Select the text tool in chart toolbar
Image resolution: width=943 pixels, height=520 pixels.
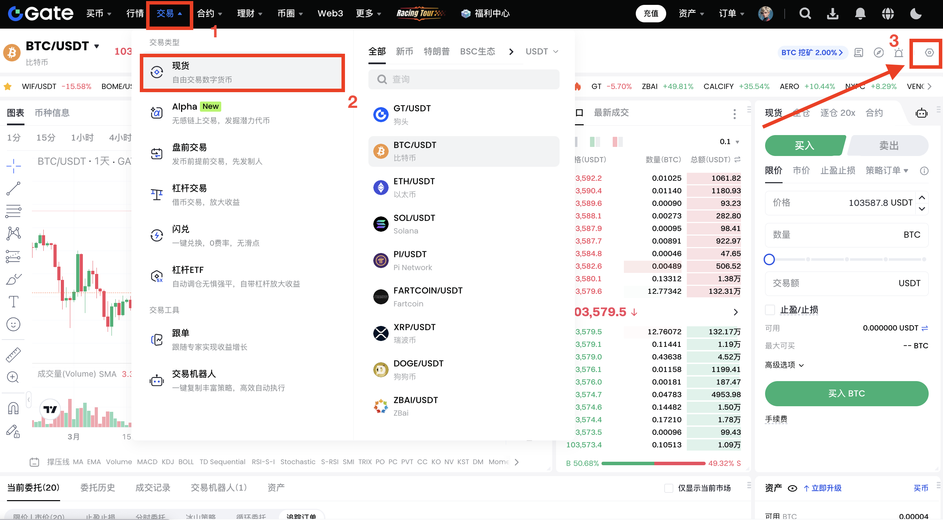click(13, 302)
